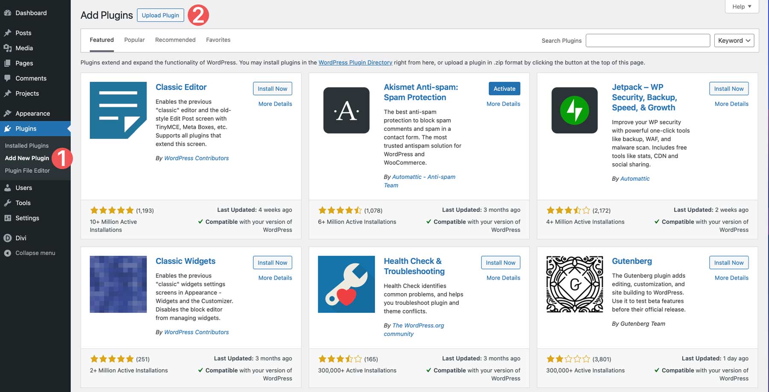The height and width of the screenshot is (392, 769).
Task: Click the Gutenberg plugin logo
Action: tap(575, 284)
